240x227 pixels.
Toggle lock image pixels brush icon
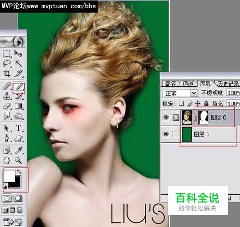click(x=190, y=104)
